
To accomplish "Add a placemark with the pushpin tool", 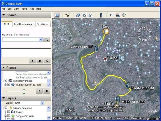I will 68,15.
